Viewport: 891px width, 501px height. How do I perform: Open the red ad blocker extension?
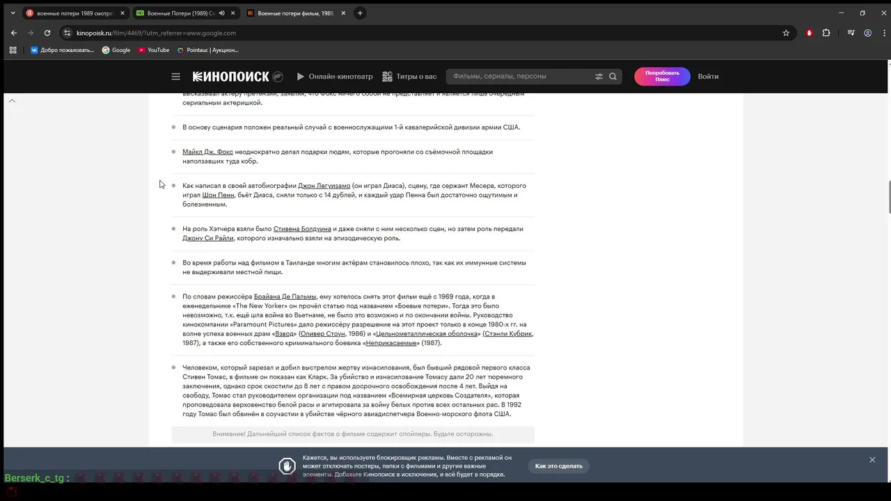(809, 33)
